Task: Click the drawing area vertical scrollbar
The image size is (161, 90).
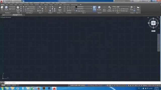Action: (x=159, y=43)
